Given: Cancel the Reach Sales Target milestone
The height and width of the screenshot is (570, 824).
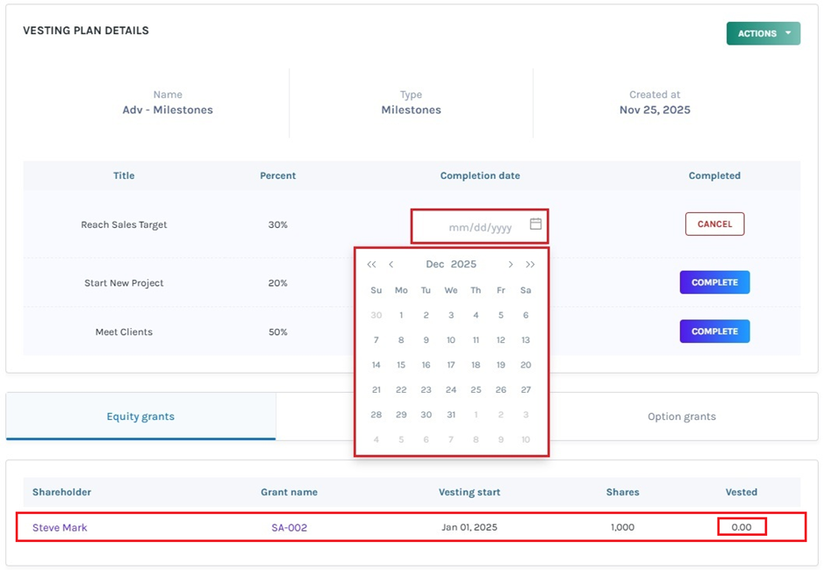Looking at the screenshot, I should pyautogui.click(x=714, y=224).
